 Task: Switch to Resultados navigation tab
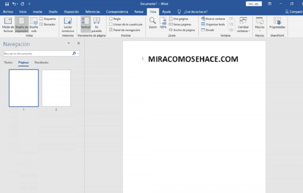pyautogui.click(x=42, y=63)
